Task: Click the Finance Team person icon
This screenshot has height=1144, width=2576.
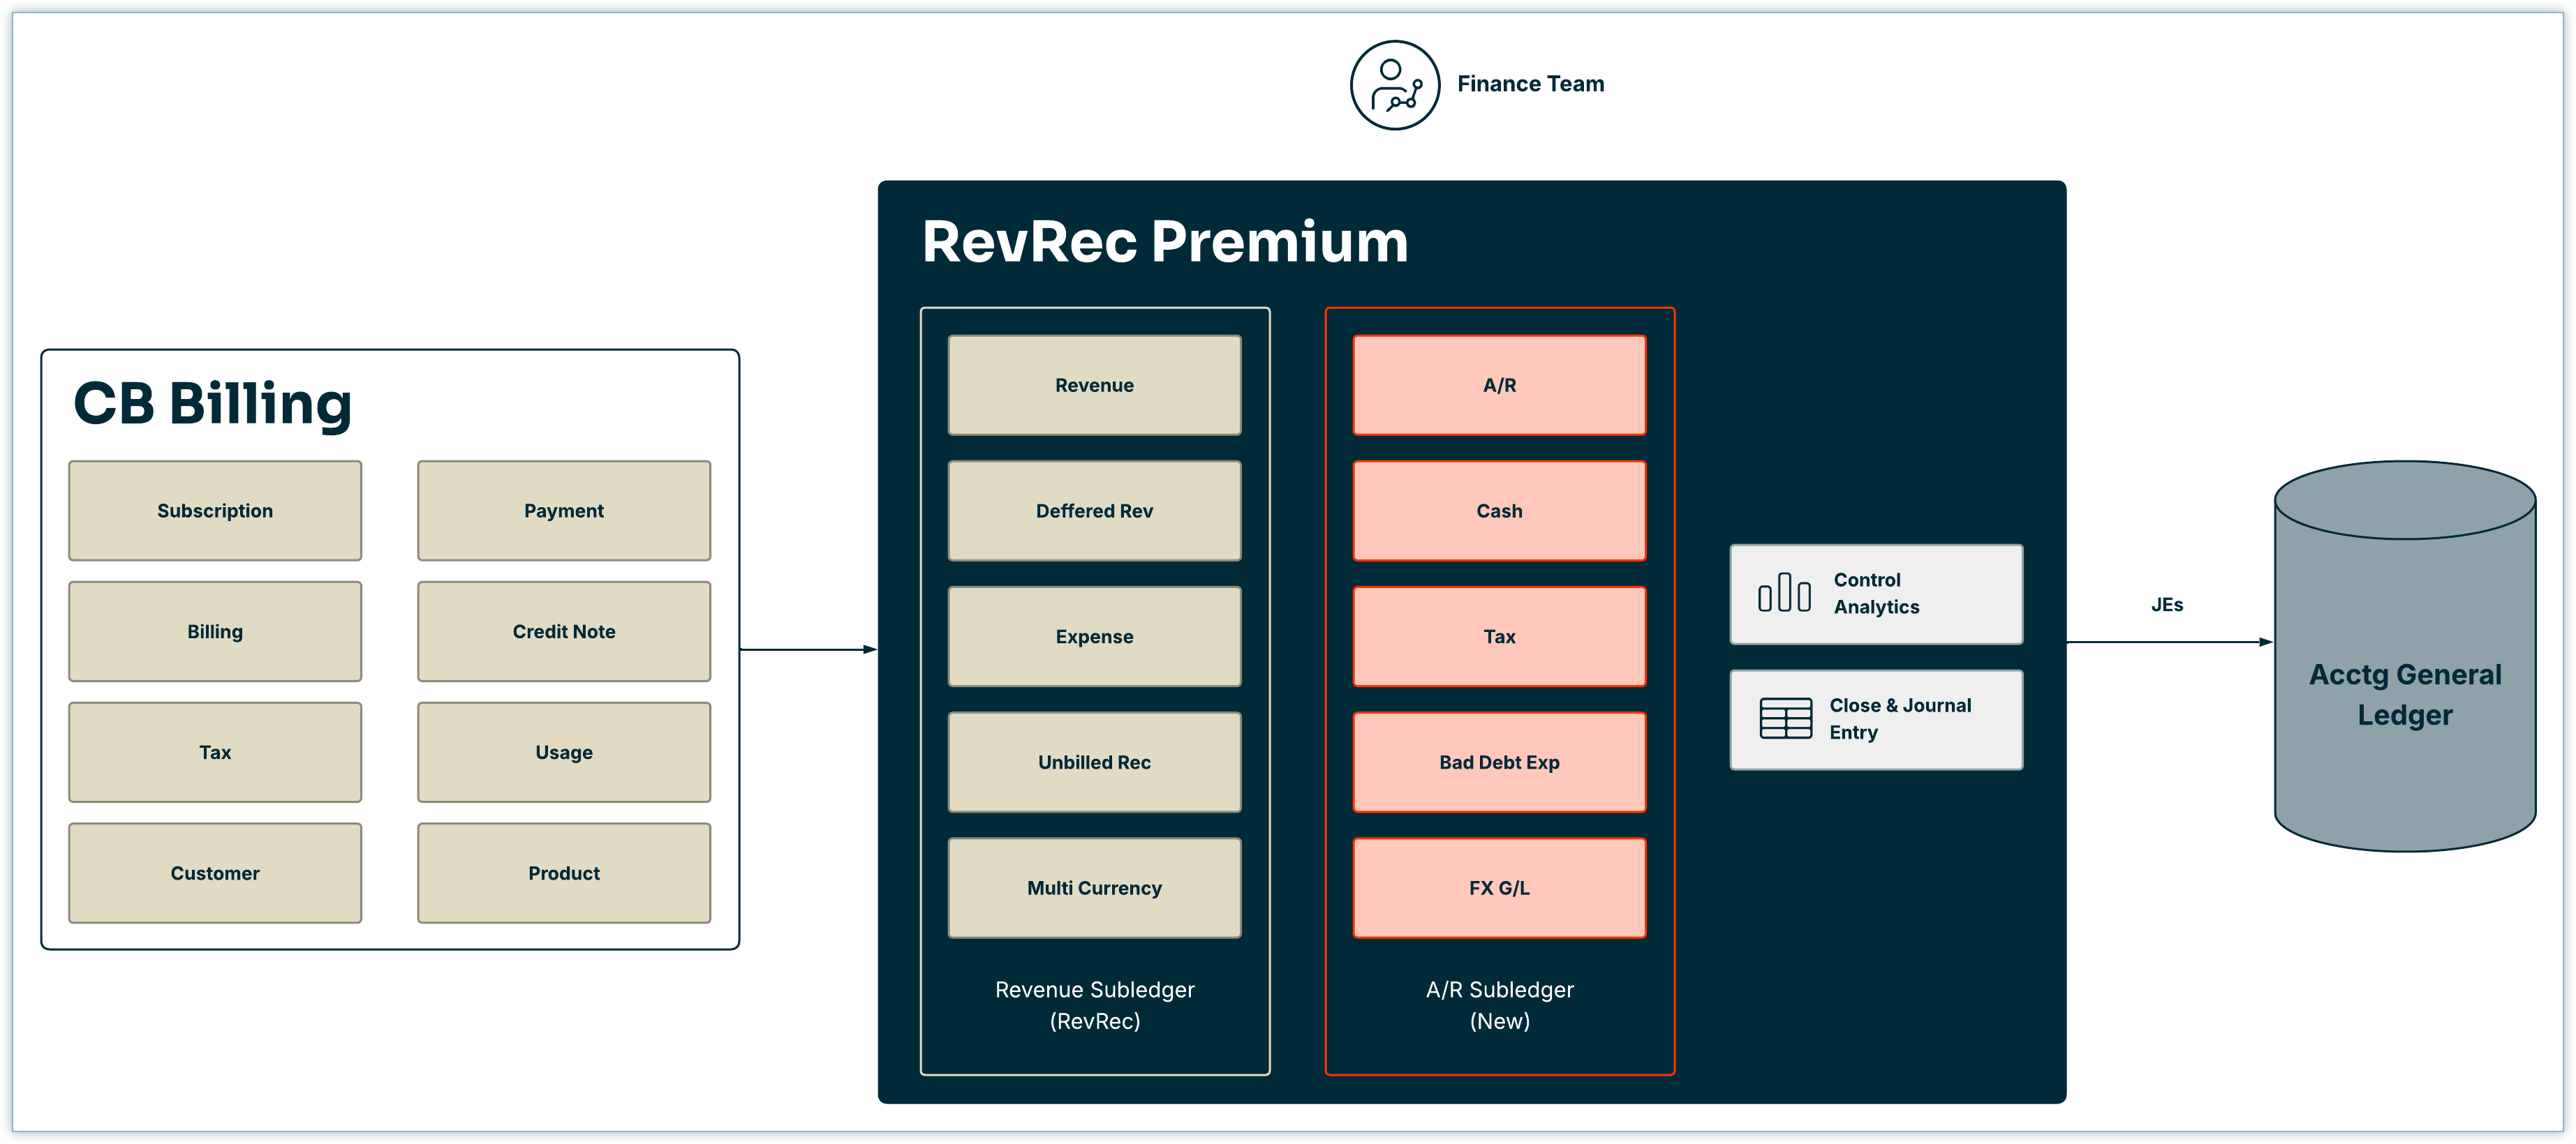Action: click(1394, 85)
